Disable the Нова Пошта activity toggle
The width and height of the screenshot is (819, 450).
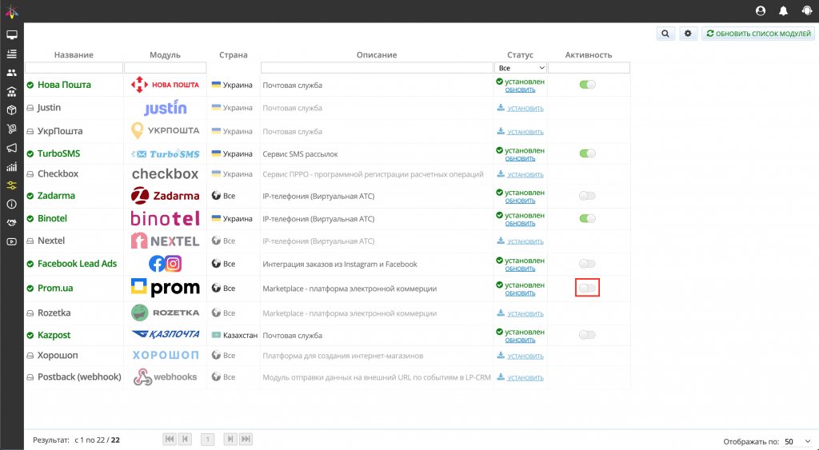tap(588, 85)
